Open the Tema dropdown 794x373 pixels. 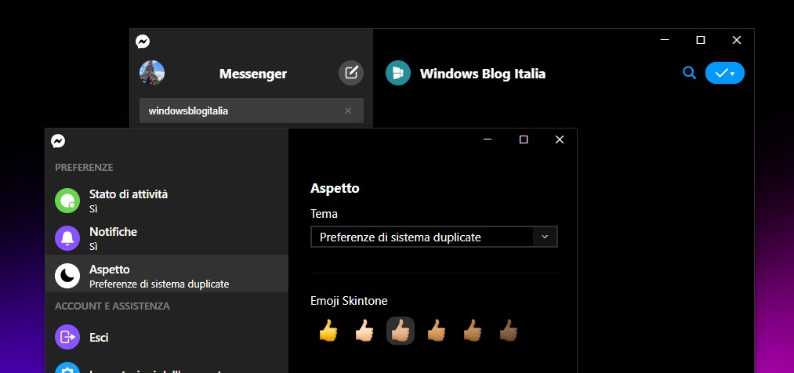pos(434,237)
